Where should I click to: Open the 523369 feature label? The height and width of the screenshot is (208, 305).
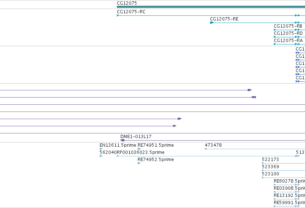pyautogui.click(x=271, y=167)
